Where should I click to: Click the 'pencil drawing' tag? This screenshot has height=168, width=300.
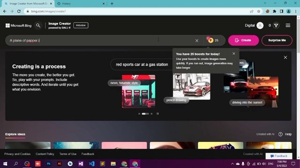[x=176, y=100]
